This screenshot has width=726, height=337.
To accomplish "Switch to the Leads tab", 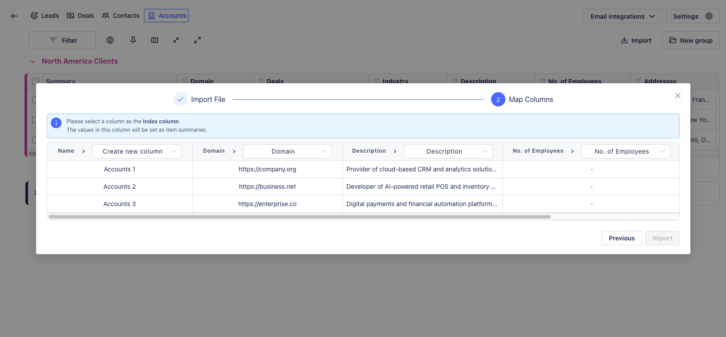I will (45, 16).
